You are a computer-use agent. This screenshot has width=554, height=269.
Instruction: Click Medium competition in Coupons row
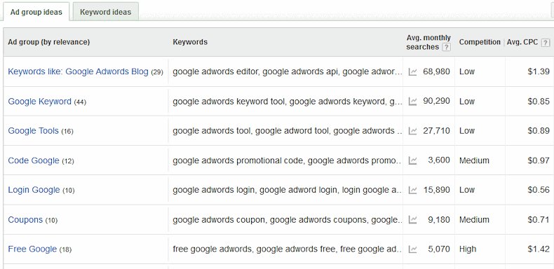click(x=474, y=219)
